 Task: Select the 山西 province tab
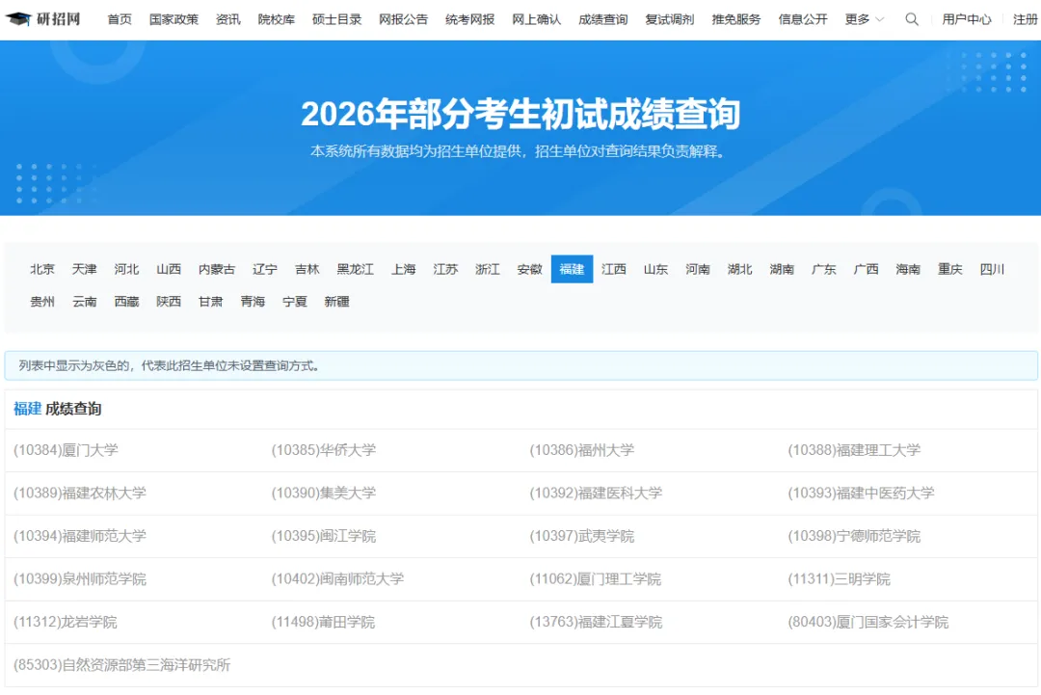click(169, 269)
